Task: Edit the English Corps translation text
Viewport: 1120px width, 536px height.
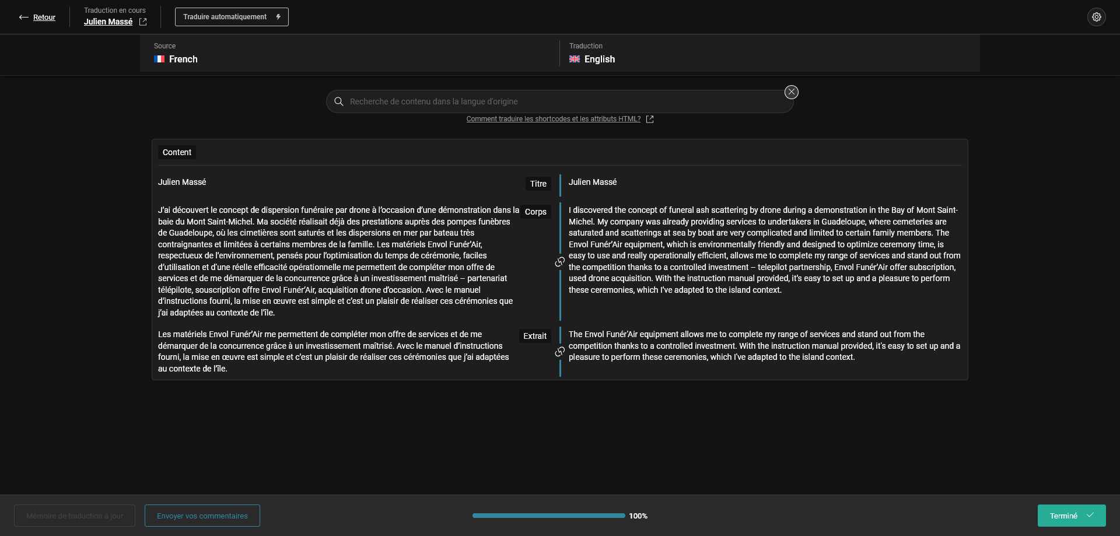Action: coord(764,250)
